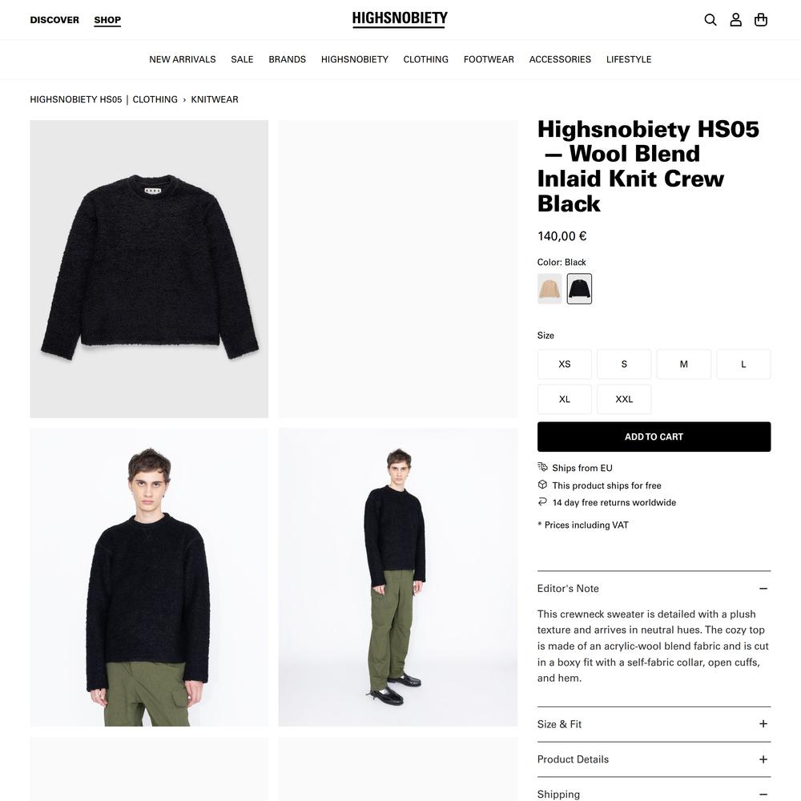Viewport: 801px width, 801px height.
Task: Click the Product Details plus icon
Action: tap(763, 759)
